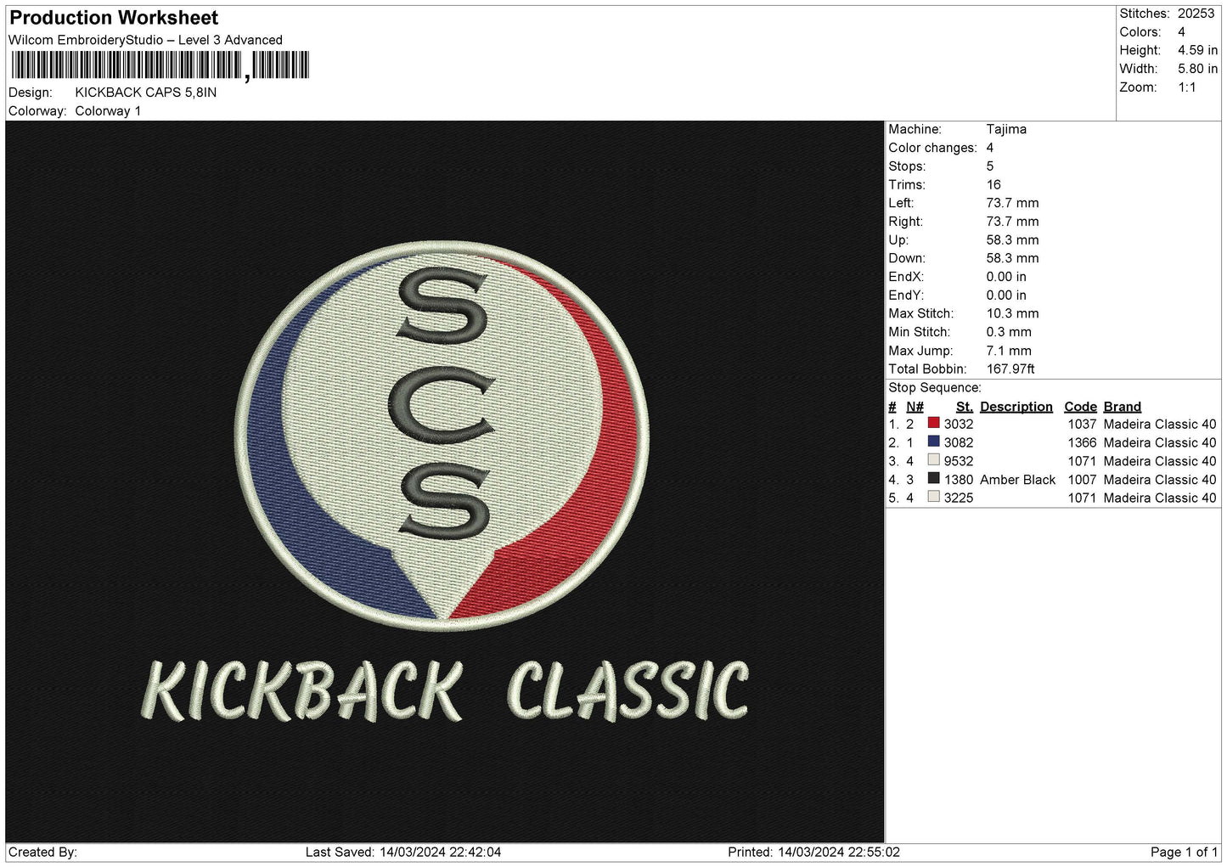The image size is (1227, 867).
Task: Click the Amber Black description text
Action: pyautogui.click(x=1017, y=480)
